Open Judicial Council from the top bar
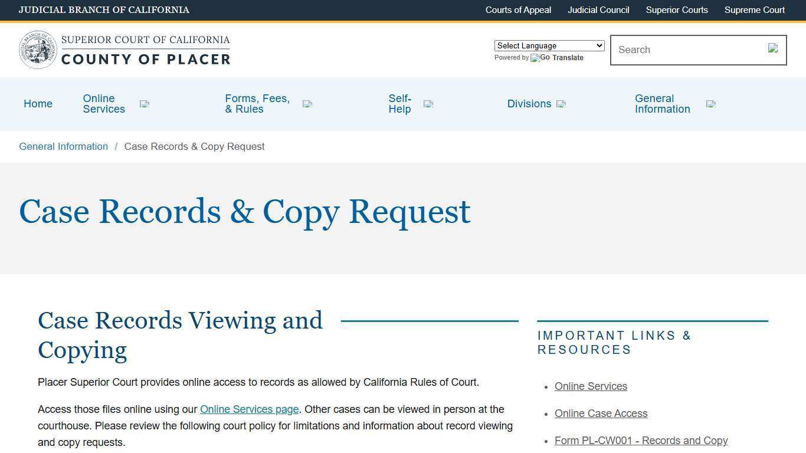The height and width of the screenshot is (453, 806). click(598, 10)
